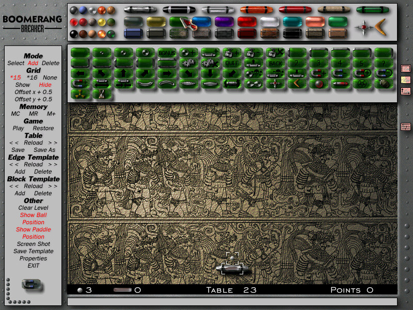Pick the boomerang object in top palette
The height and width of the screenshot is (310, 413).
tap(380, 27)
